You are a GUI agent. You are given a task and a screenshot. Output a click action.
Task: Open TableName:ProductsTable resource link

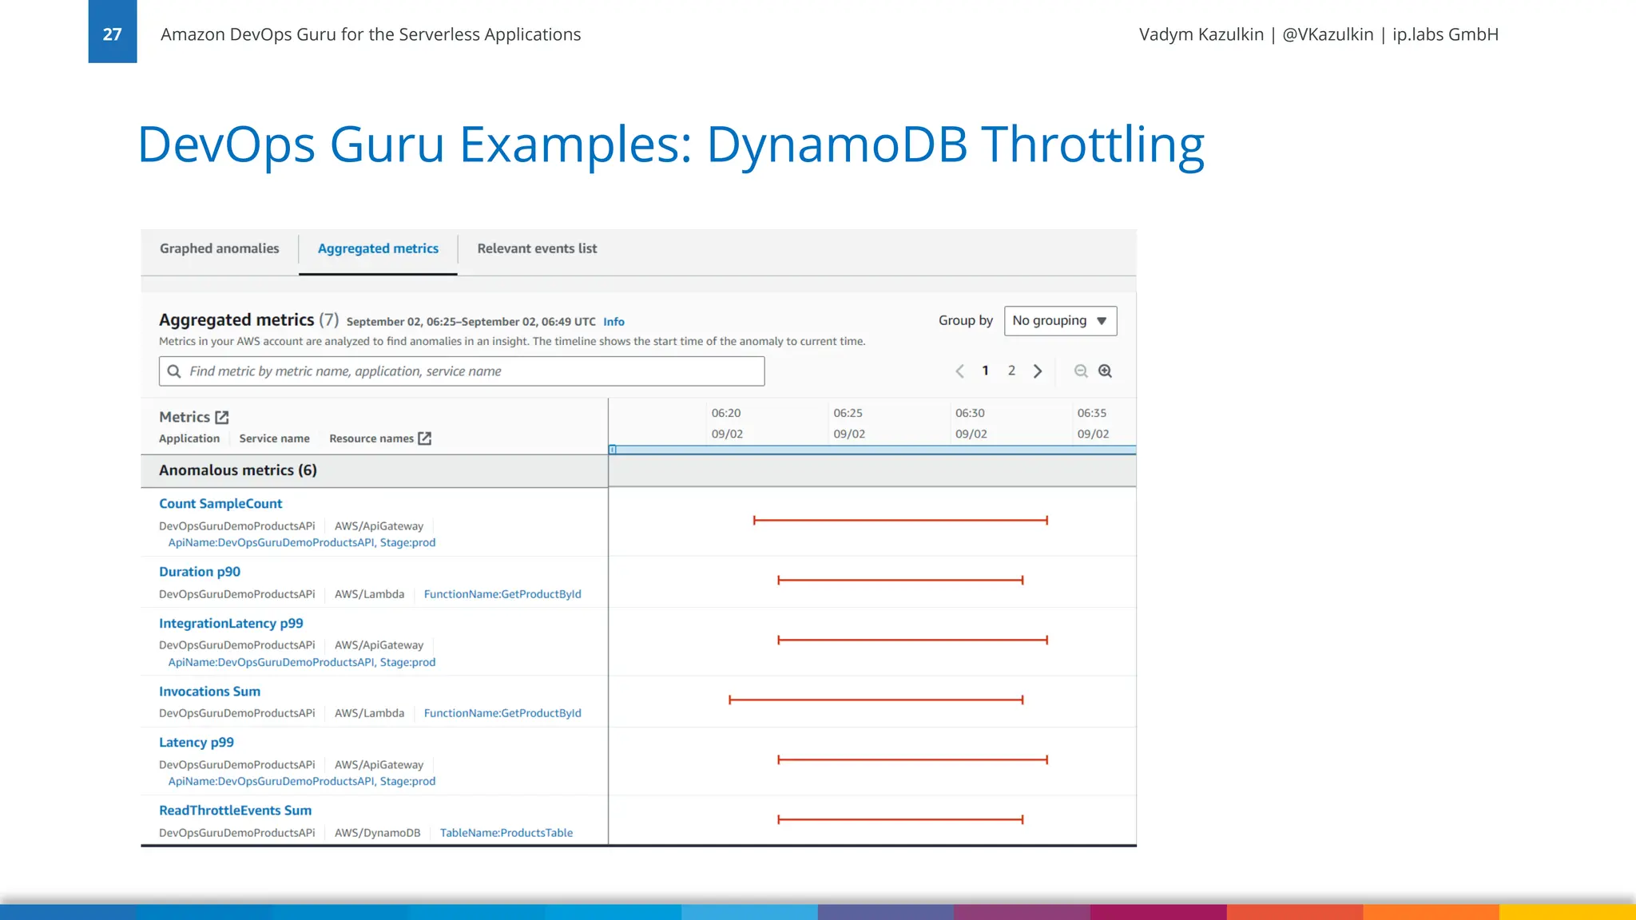(x=506, y=833)
